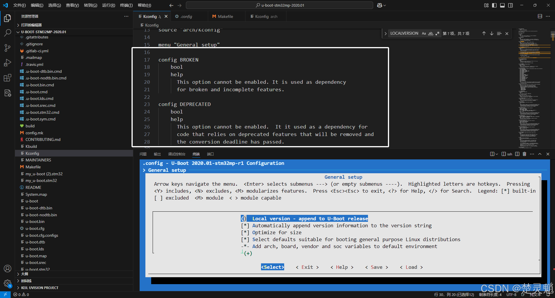
Task: Close the find widget
Action: pyautogui.click(x=507, y=33)
